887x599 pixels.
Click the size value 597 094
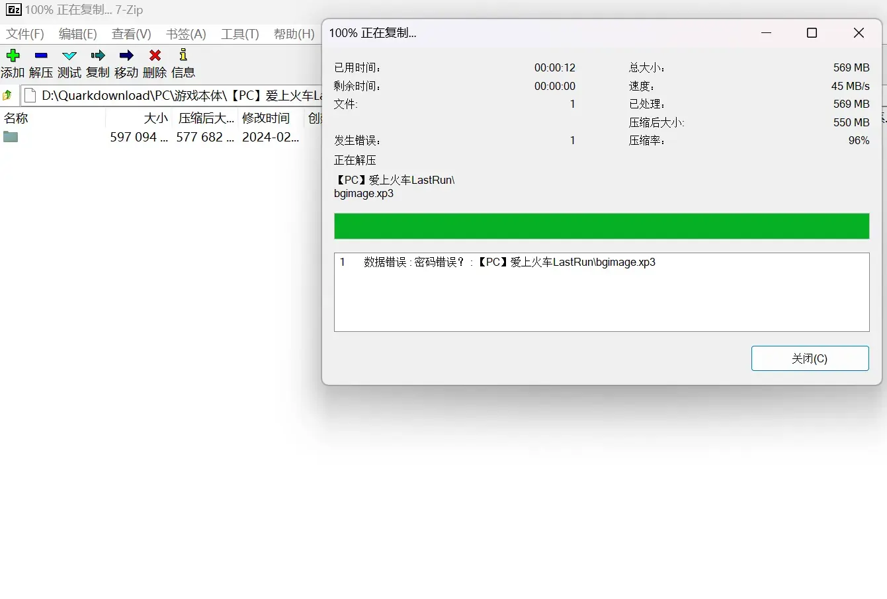click(138, 137)
